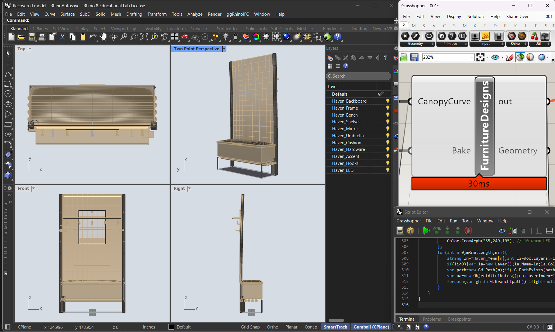Click Grasshopper zoom extents frame icon
The image size is (555, 332).
(x=480, y=57)
